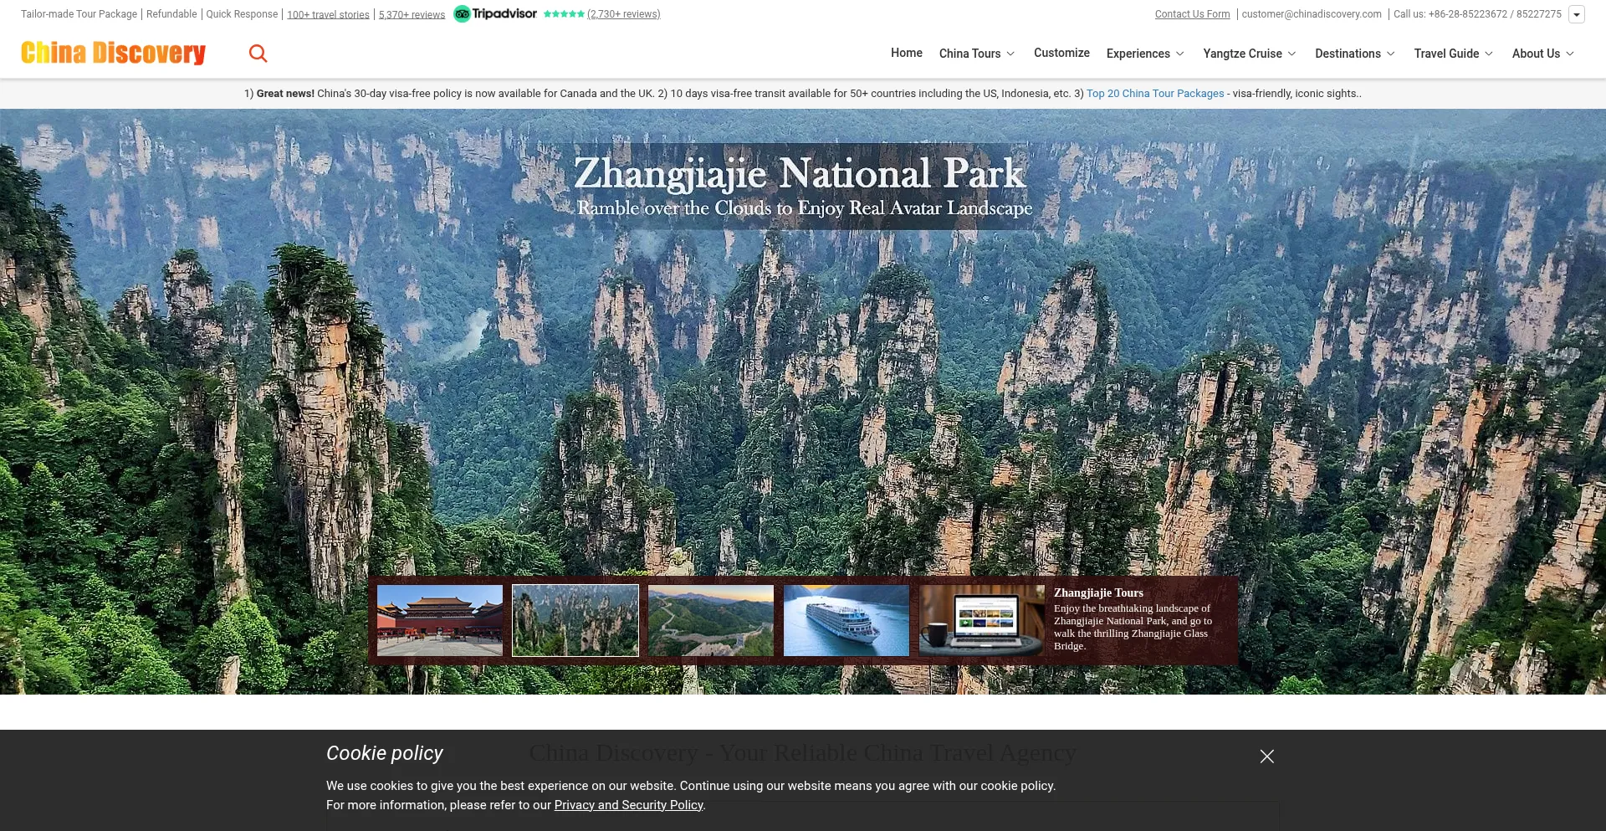Click the Zhangjiajie Tours caption title
The width and height of the screenshot is (1606, 831).
[x=1098, y=592]
